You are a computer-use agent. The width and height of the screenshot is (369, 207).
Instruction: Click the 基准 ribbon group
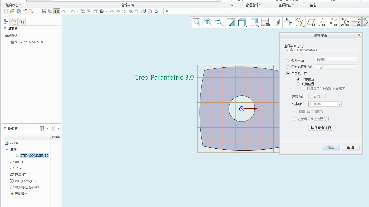pos(313,5)
